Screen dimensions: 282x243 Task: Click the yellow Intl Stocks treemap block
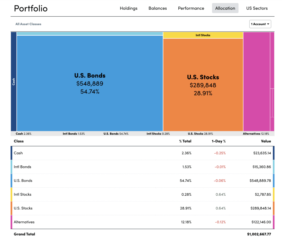point(203,35)
